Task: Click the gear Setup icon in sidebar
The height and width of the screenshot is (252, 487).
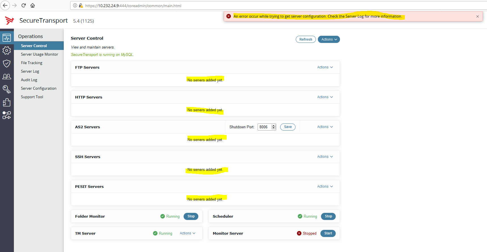Action: [7, 51]
